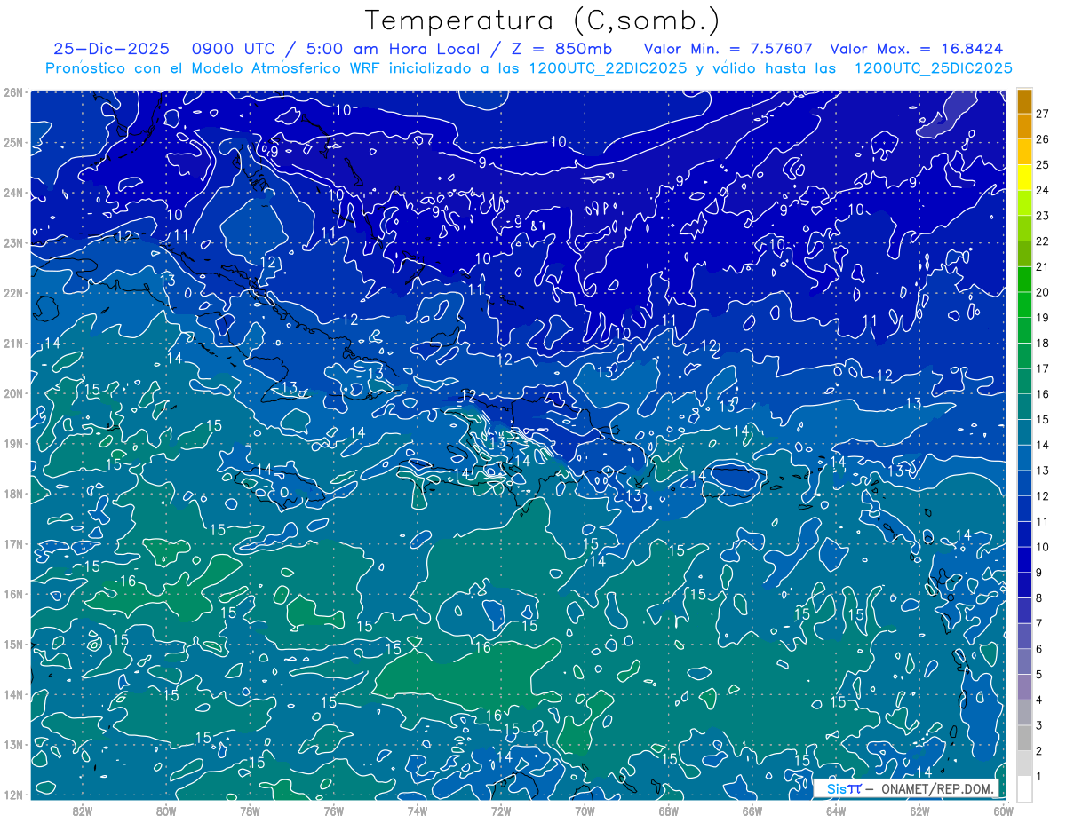Viewport: 1066px width, 823px height.
Task: Click the orange-brown swatch atop the colorbar
Action: tap(1024, 101)
